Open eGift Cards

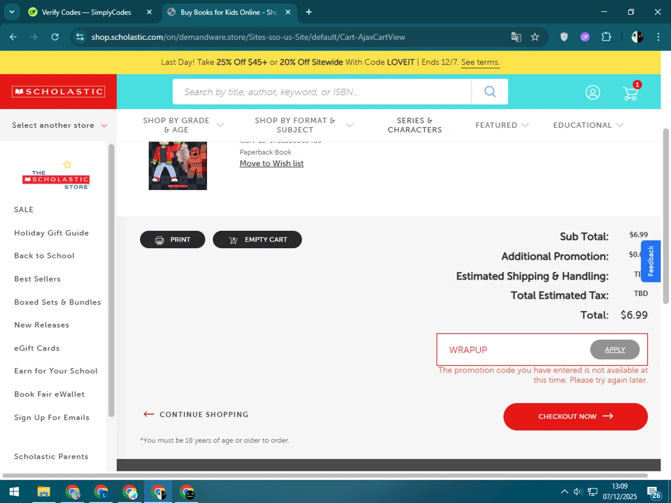pyautogui.click(x=37, y=348)
